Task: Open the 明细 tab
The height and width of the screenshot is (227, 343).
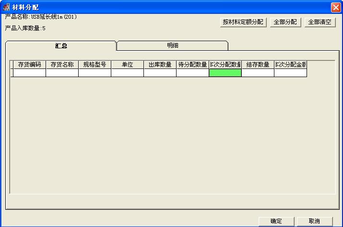Action: (x=173, y=45)
